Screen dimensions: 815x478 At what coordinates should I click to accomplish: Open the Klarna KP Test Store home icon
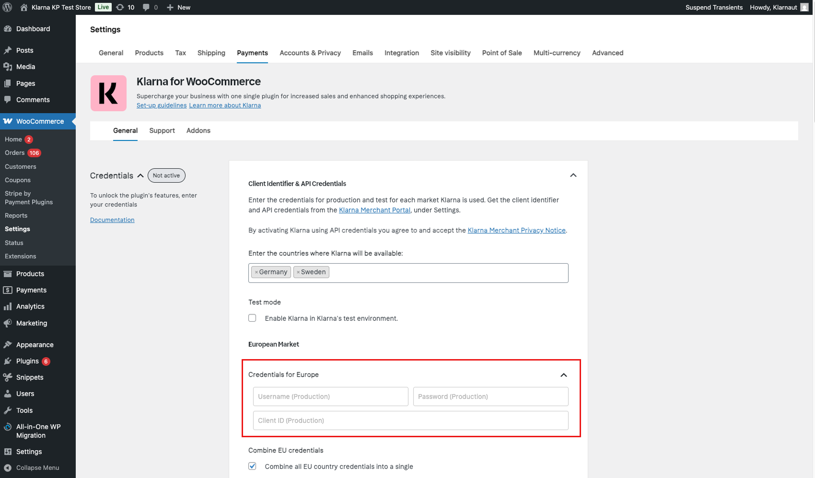[x=24, y=7]
